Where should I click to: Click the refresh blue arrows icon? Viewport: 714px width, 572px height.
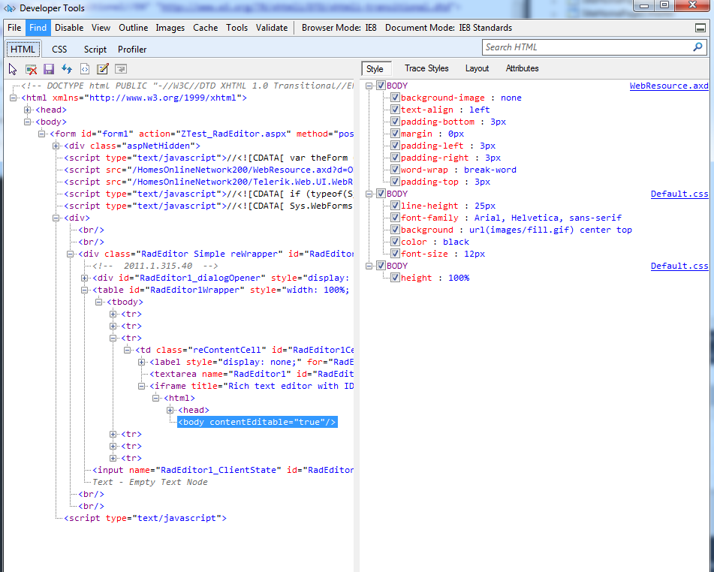point(67,69)
